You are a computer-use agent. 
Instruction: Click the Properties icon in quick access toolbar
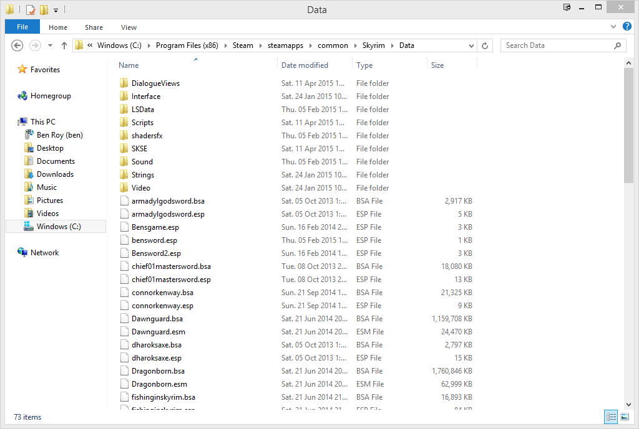[x=31, y=10]
